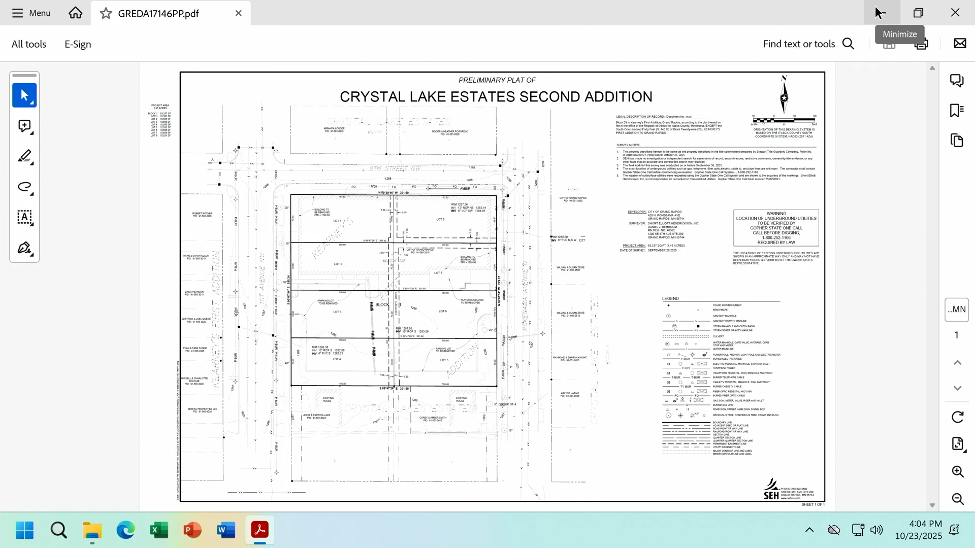
Task: Open the Bookmarks panel
Action: coord(957,111)
